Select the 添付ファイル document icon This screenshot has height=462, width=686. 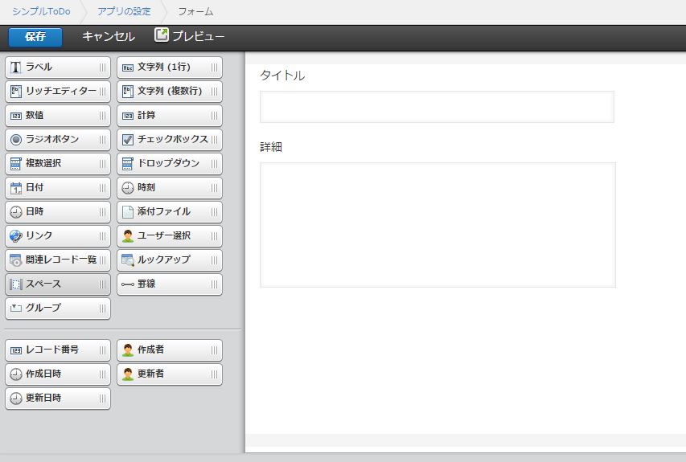(x=128, y=212)
